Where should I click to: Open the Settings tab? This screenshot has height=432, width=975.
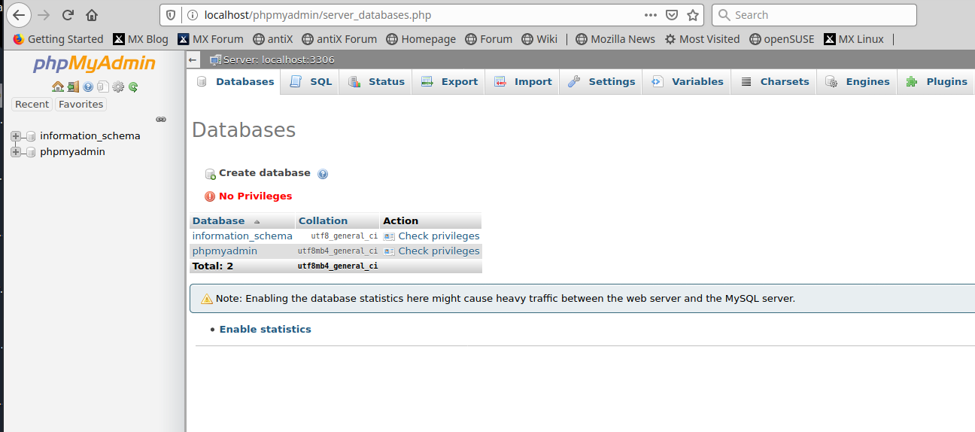click(601, 82)
